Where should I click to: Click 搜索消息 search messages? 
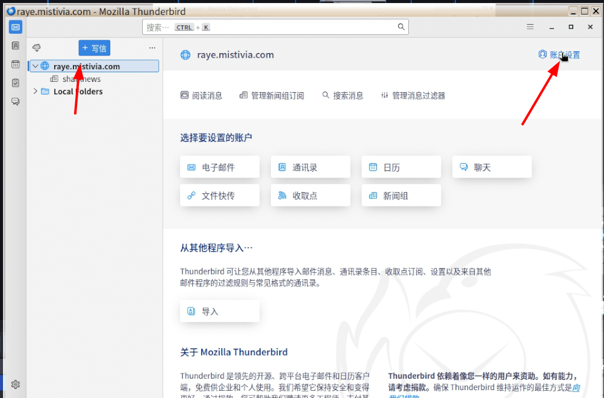click(x=343, y=96)
